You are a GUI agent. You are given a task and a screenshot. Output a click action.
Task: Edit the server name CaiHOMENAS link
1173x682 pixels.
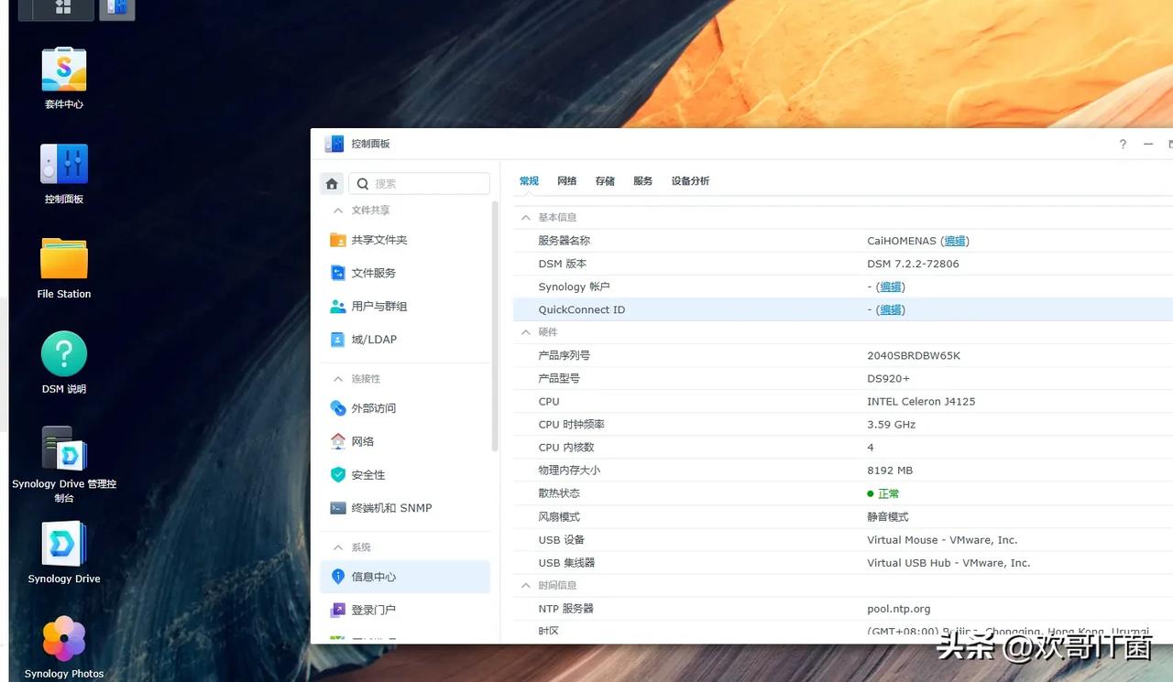click(x=954, y=241)
